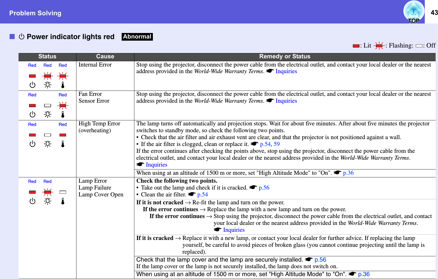The height and width of the screenshot is (279, 438).
Task: Click power icon in Lamp Error row
Action: click(x=32, y=201)
